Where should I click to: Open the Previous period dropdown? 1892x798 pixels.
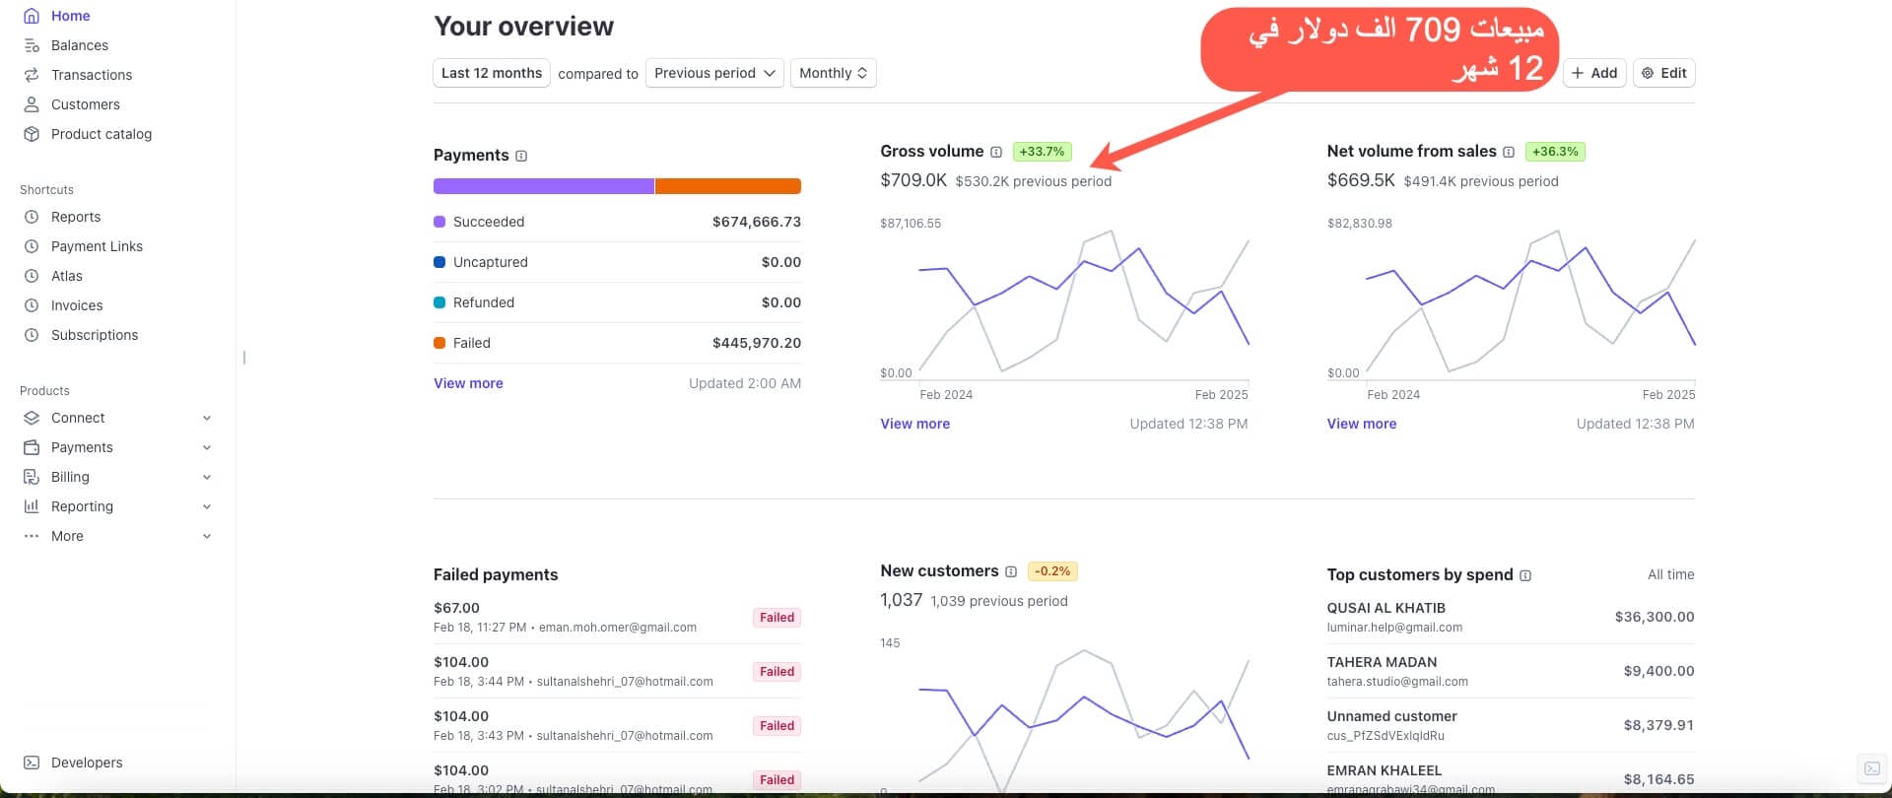714,73
